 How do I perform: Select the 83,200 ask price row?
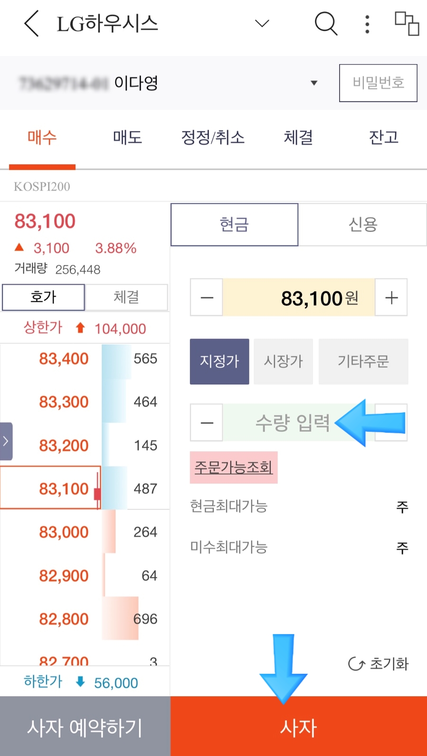tap(85, 446)
